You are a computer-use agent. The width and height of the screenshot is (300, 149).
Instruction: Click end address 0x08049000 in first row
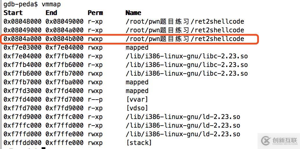click(64, 21)
